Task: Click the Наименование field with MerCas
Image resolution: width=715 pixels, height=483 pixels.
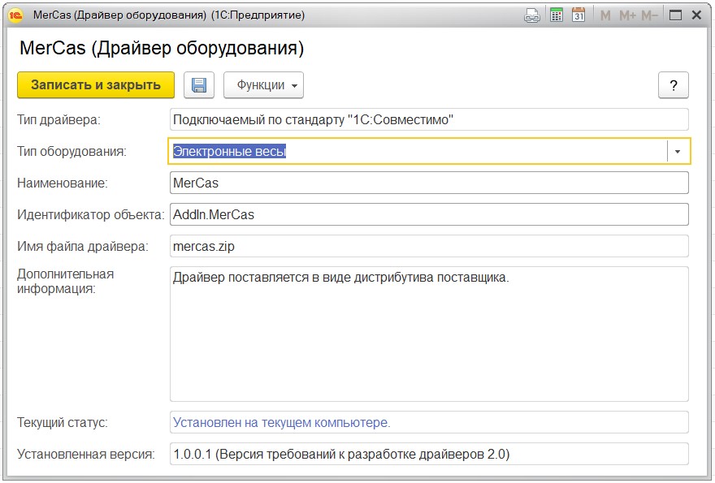Action: 429,183
